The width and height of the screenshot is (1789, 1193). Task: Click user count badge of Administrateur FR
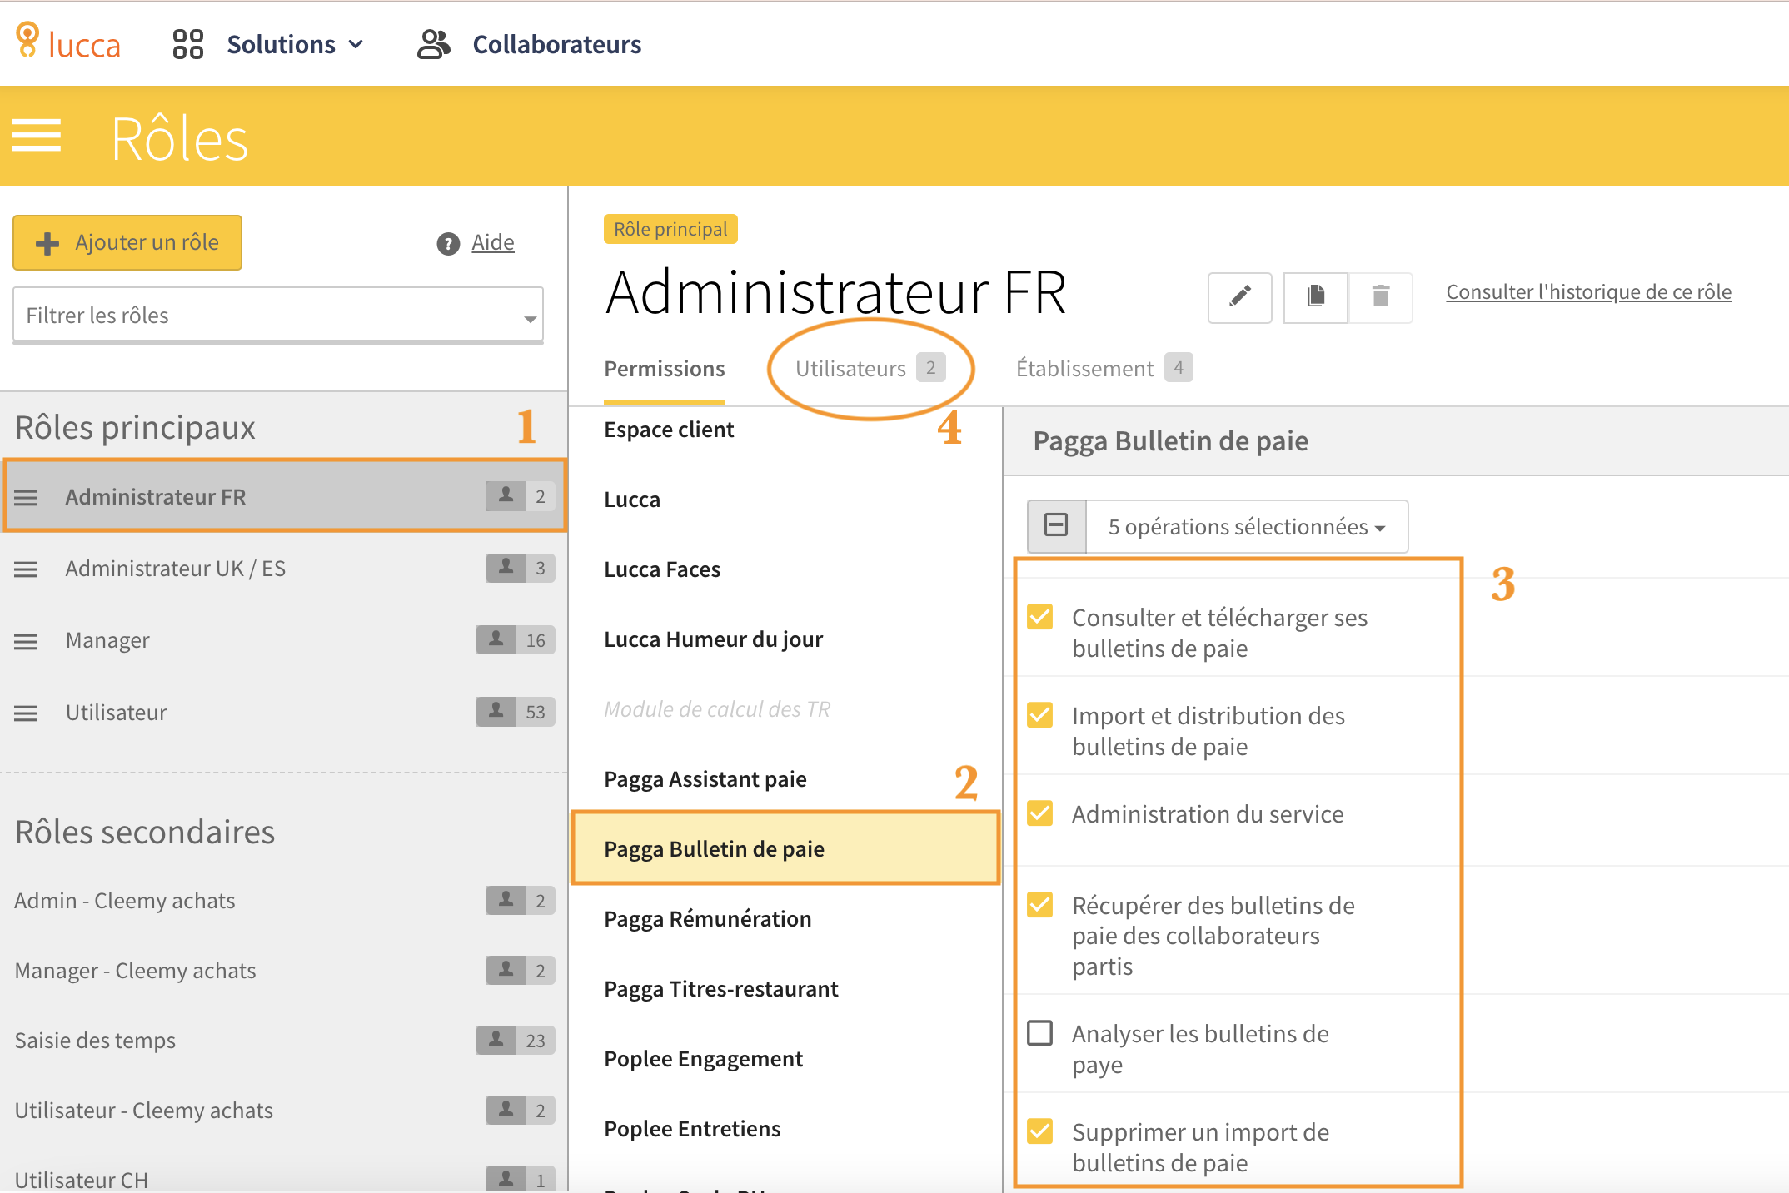[x=521, y=496]
